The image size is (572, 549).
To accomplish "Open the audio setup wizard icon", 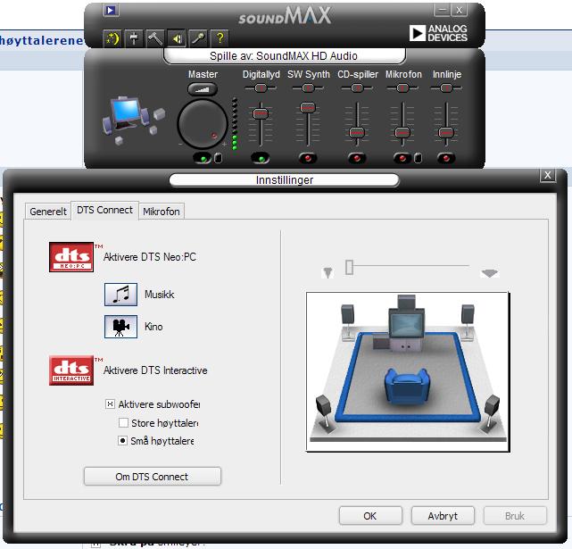I will (112, 38).
